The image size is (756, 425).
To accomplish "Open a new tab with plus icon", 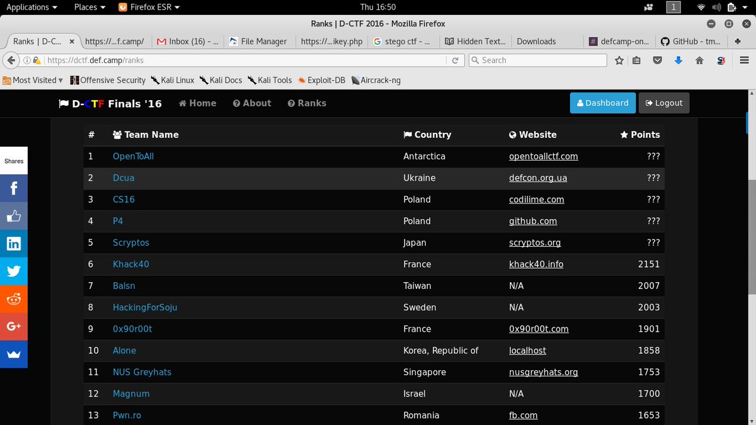I will pyautogui.click(x=738, y=42).
